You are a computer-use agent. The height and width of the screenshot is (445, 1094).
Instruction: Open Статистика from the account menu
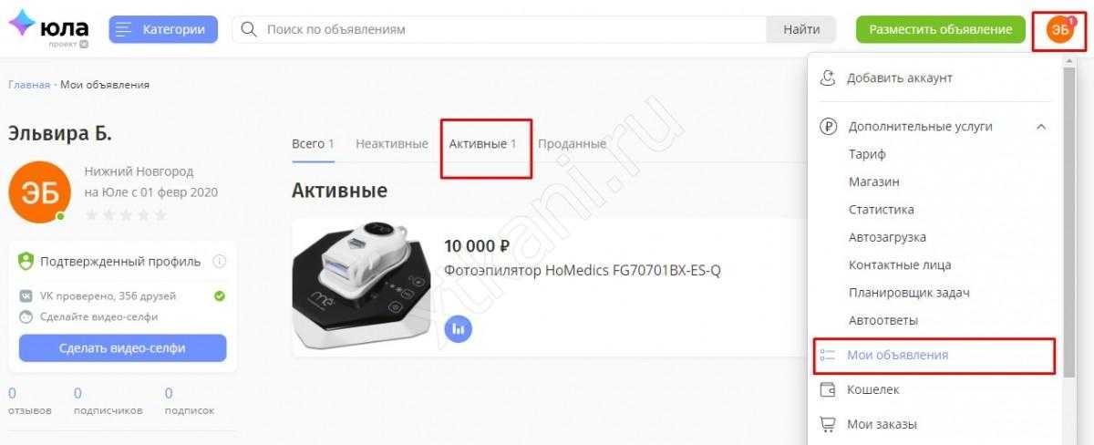(x=882, y=210)
